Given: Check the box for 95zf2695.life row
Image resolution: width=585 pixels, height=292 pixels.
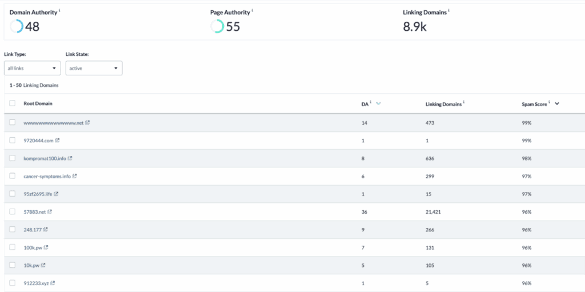Looking at the screenshot, I should 13,194.
